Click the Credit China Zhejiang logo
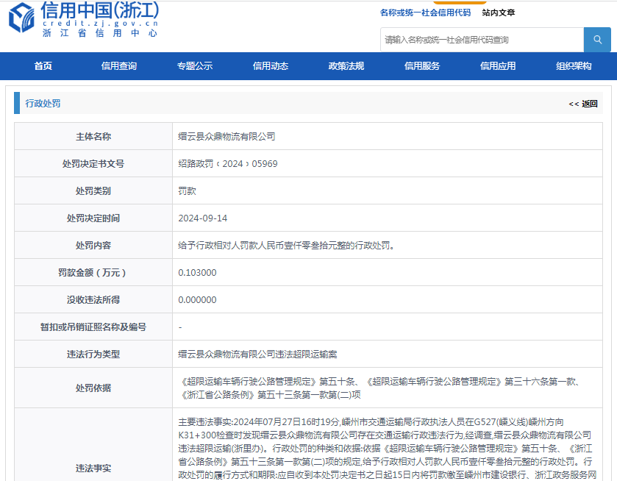Screen dimensions: 617x481 pos(85,20)
